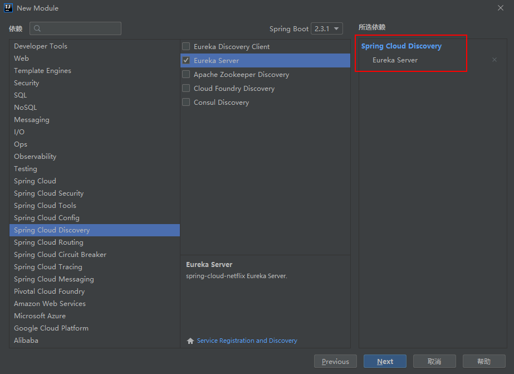Select the Spring Cloud Routing category

(48, 242)
